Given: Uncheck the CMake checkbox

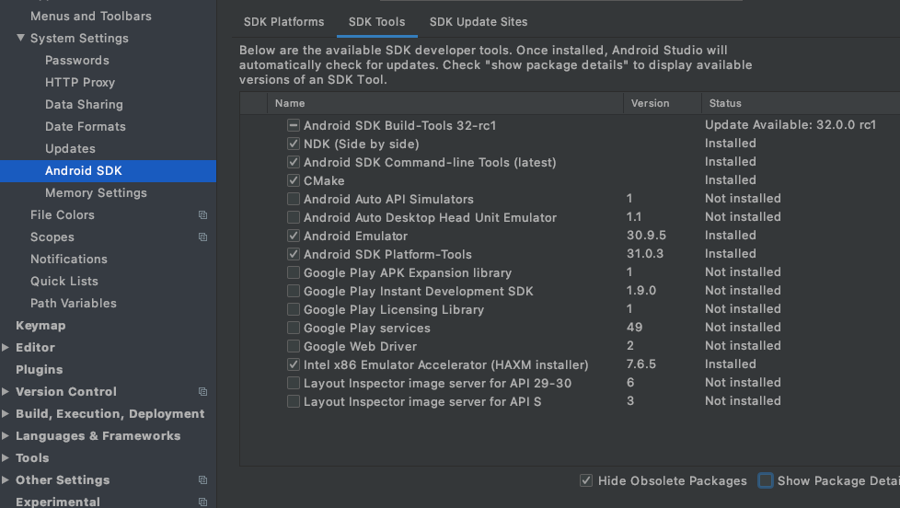Looking at the screenshot, I should 294,180.
